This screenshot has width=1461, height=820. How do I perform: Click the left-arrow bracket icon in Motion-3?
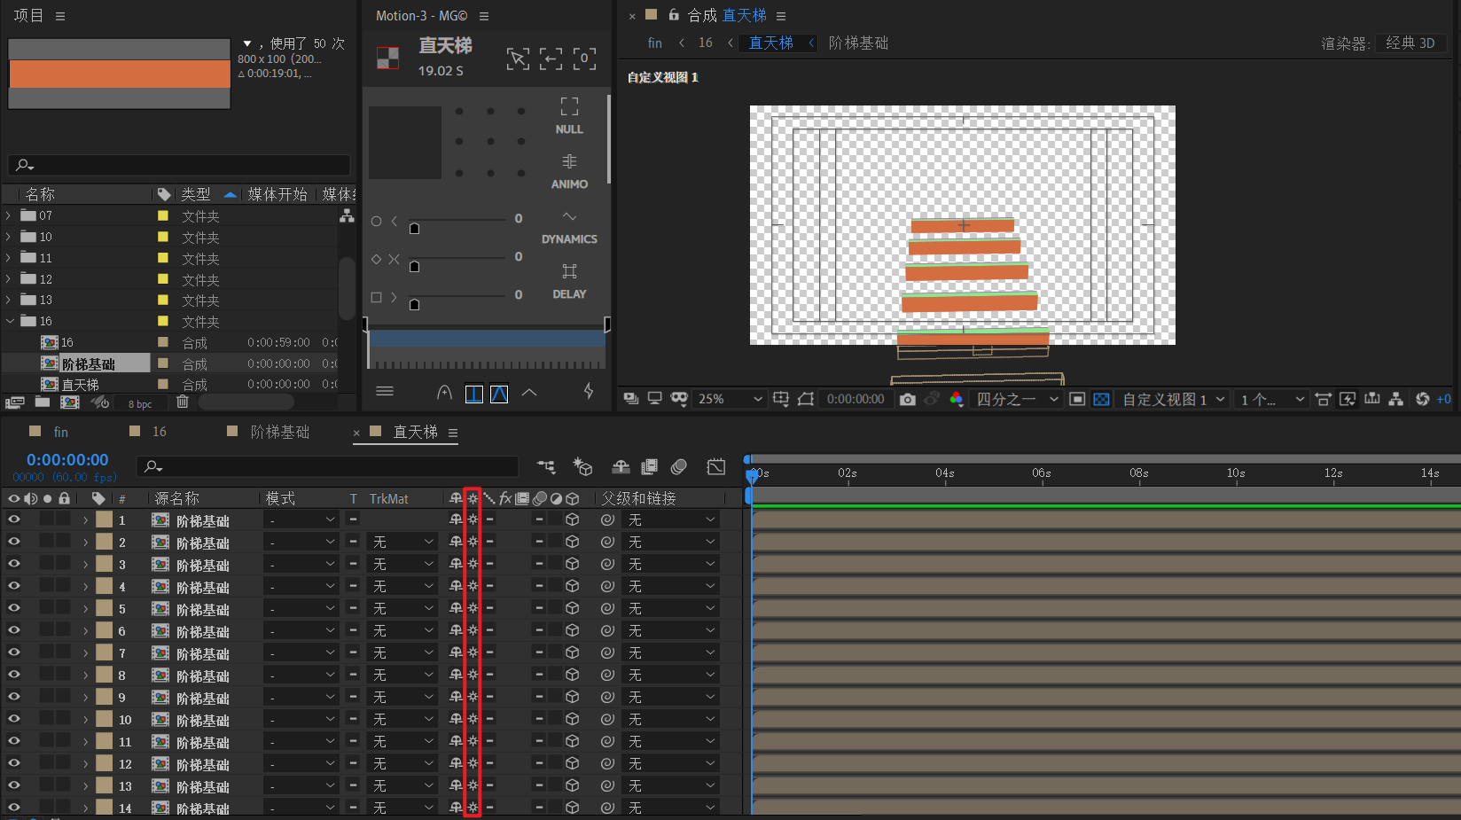(551, 59)
